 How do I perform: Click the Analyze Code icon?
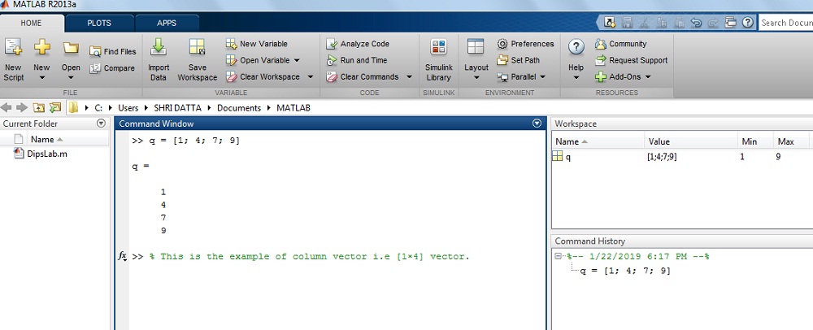[x=332, y=44]
